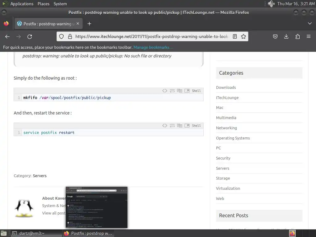This screenshot has width=316, height=237.
Task: Click the taskbar window preview thumbnail
Action: 97,207
